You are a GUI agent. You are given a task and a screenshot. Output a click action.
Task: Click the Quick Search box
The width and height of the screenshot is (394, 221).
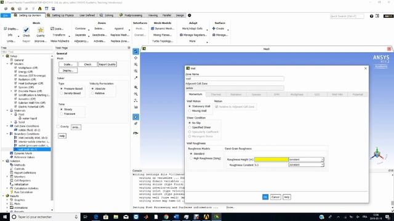tap(347, 17)
